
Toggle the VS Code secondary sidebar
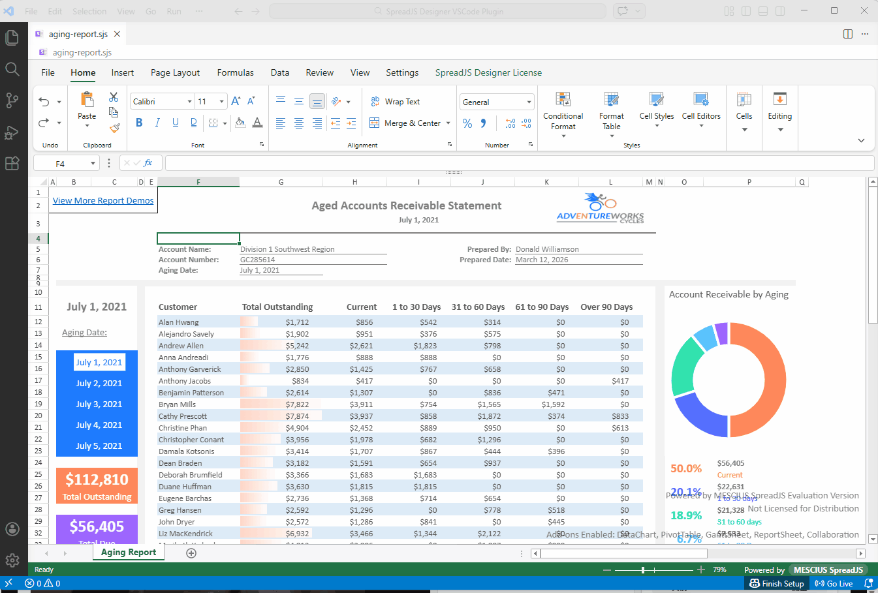click(x=780, y=11)
